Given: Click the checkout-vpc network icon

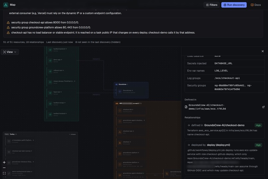Looking at the screenshot, I should coord(120,132).
